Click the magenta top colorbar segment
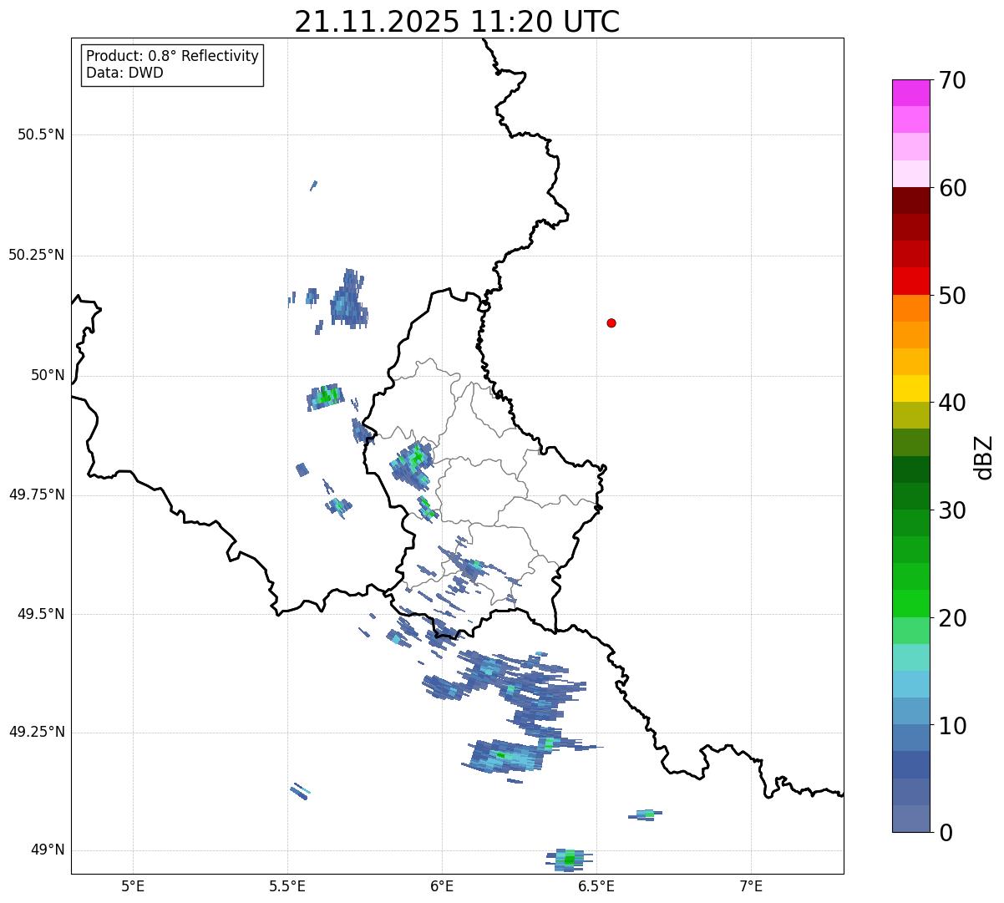The height and width of the screenshot is (903, 1004). click(x=911, y=93)
